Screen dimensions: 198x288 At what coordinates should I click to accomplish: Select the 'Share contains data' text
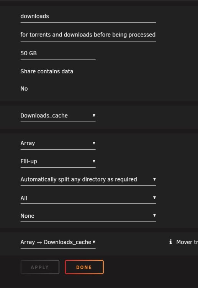(47, 71)
